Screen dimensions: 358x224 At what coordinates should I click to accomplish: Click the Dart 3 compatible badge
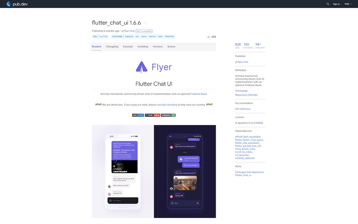click(144, 31)
